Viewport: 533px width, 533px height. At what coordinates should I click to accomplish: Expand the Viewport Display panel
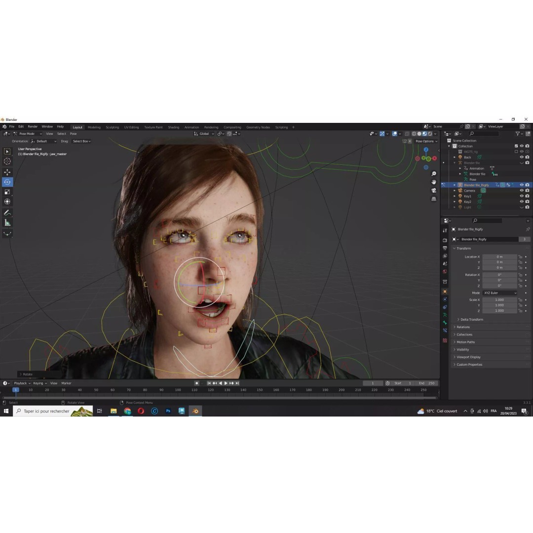pos(468,357)
